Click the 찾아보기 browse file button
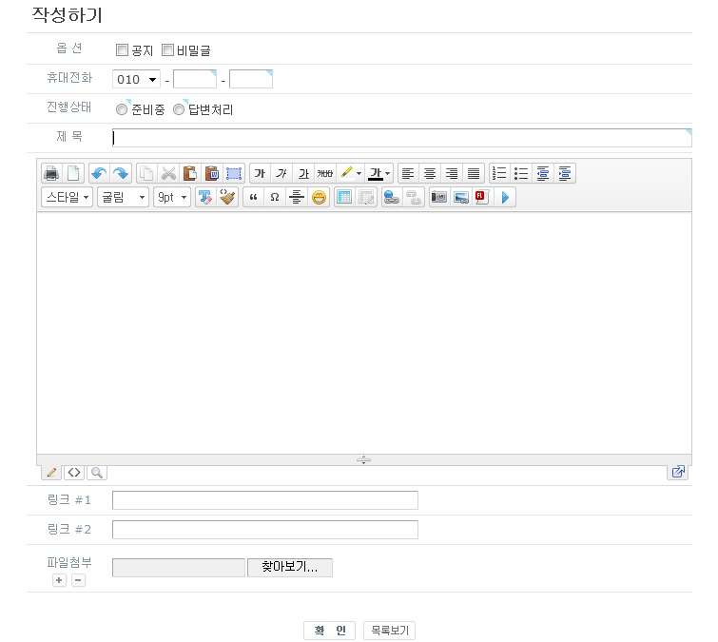 [x=289, y=568]
